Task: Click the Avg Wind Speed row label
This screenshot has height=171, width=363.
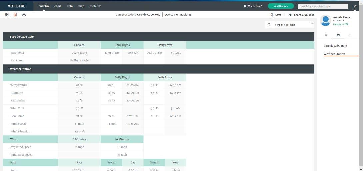Action: click(21, 147)
